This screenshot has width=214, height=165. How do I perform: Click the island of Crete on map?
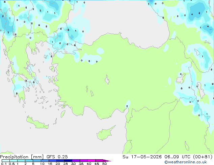click(37, 123)
